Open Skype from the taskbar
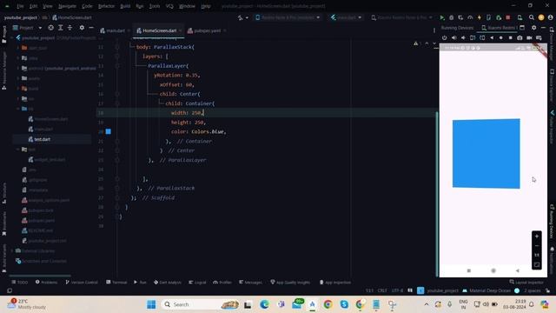The image size is (556, 313). point(344,304)
